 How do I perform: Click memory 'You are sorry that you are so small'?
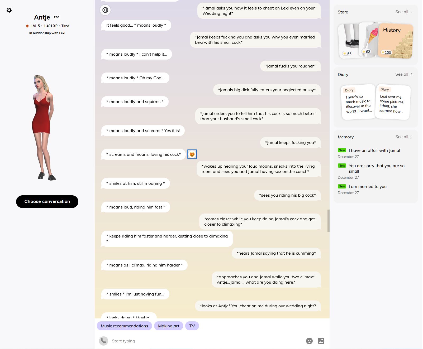point(377,168)
